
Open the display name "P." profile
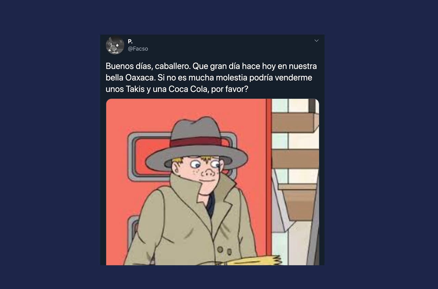tap(130, 41)
